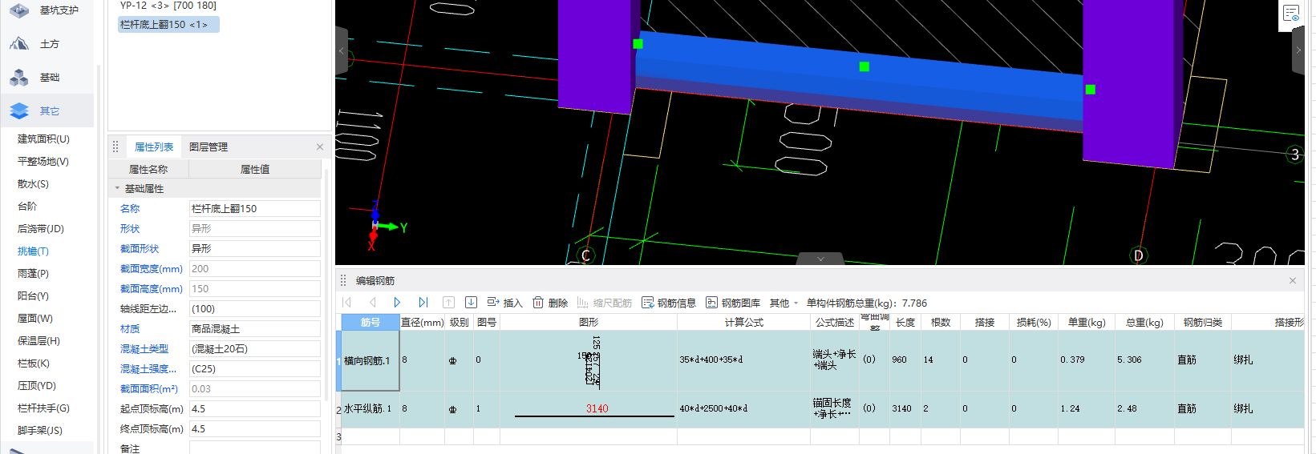This screenshot has height=454, width=1316.
Task: Edit 混凝土强度 value (C25)
Action: click(255, 368)
